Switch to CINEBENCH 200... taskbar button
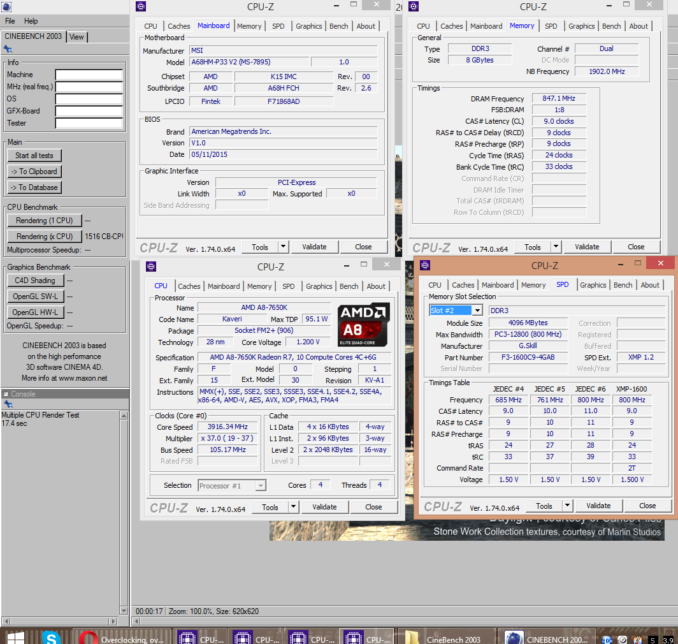 click(547, 638)
